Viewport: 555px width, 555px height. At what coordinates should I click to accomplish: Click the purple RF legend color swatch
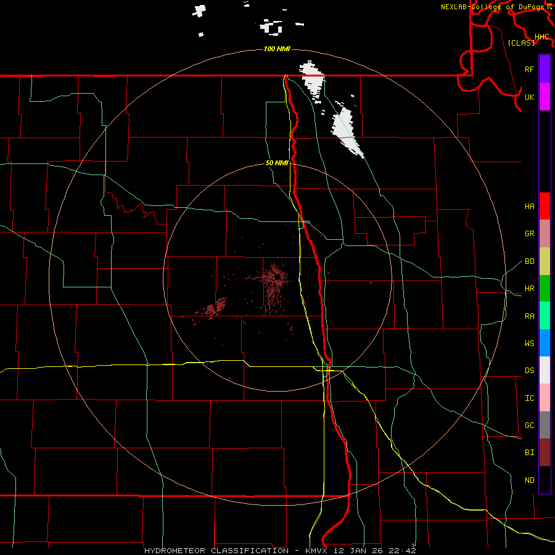pos(545,69)
